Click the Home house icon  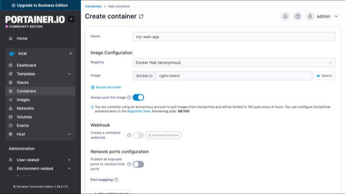click(11, 38)
